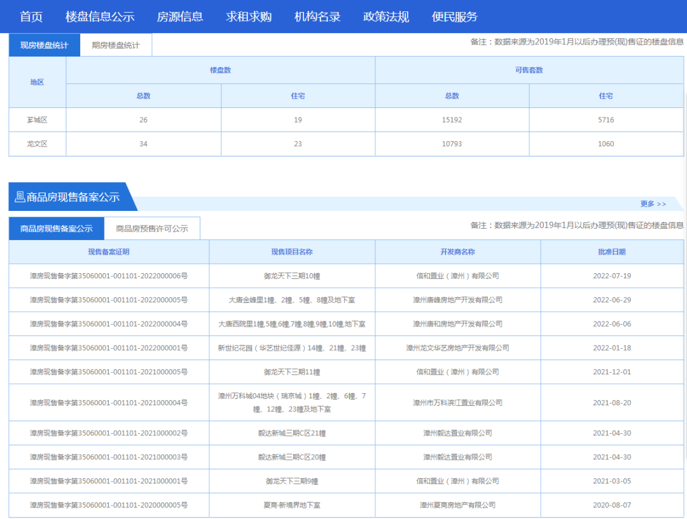Click project 夏商·新境界地下室
The image size is (687, 519).
coord(292,506)
